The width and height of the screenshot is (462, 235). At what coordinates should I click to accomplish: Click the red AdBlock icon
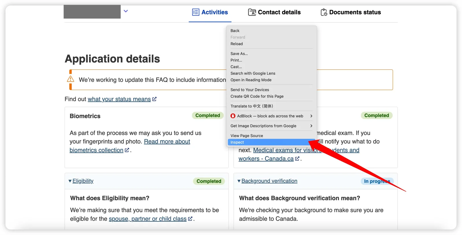pyautogui.click(x=233, y=116)
